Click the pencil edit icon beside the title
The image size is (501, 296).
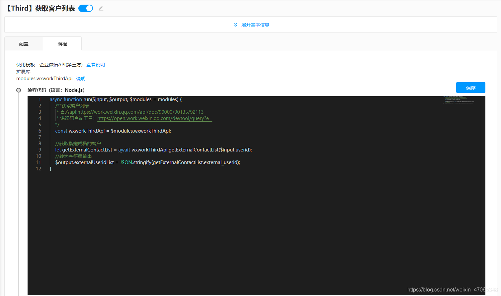(101, 8)
